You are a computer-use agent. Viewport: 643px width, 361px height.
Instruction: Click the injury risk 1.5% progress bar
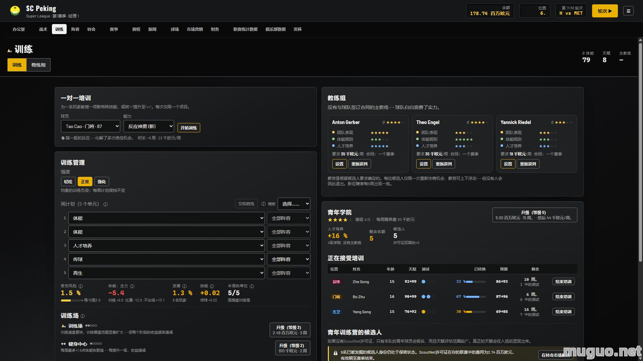(71, 300)
